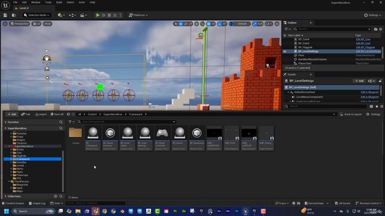Open the Outliner settings gear
The width and height of the screenshot is (385, 216).
pos(381,29)
